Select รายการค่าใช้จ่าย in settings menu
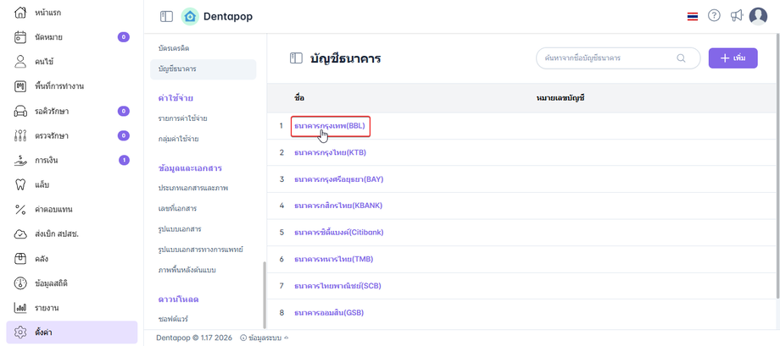This screenshot has width=780, height=346. tap(182, 118)
